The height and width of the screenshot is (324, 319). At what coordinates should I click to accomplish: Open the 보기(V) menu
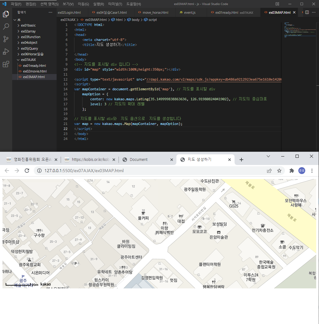point(68,4)
